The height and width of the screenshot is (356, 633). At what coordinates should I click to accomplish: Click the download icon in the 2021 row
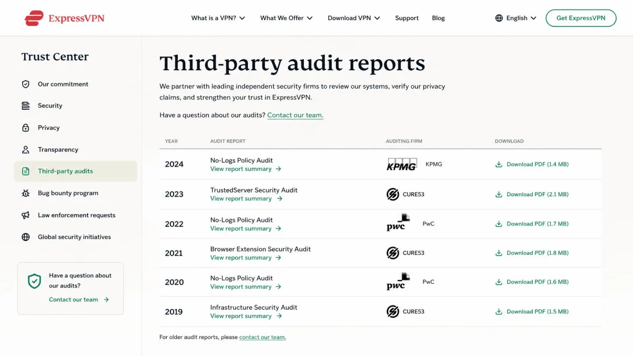(x=498, y=253)
